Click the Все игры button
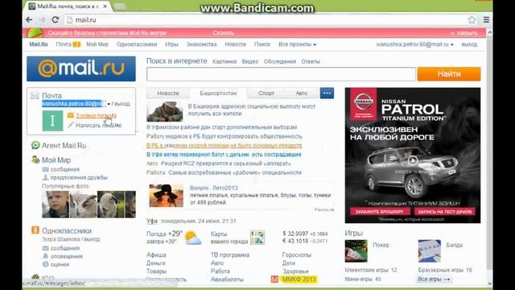The width and height of the screenshot is (515, 290). click(434, 280)
